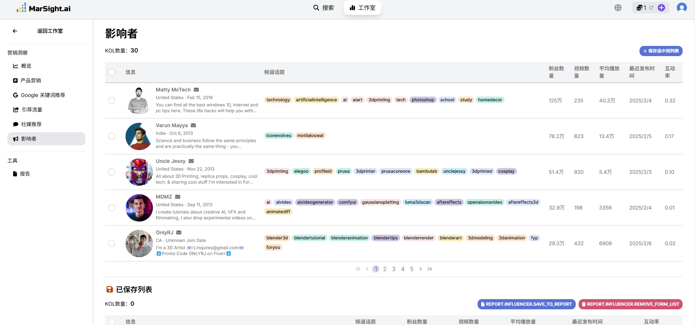Click the 保存选中到列表 button
The height and width of the screenshot is (325, 695).
661,51
